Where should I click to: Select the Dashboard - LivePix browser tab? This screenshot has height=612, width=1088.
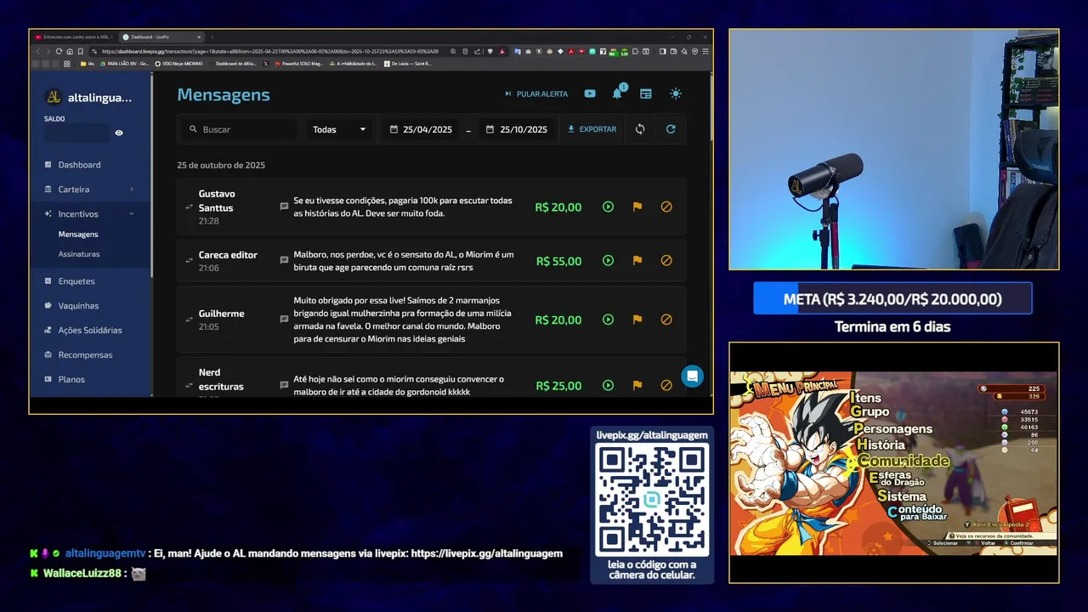click(161, 37)
